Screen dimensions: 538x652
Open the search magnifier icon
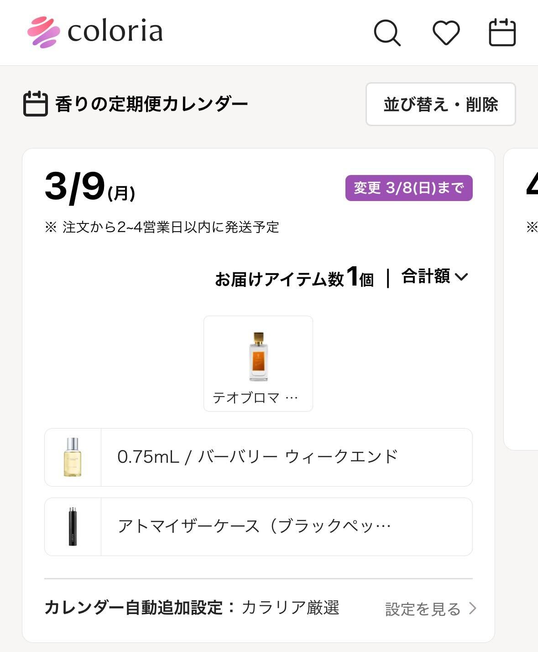coord(387,32)
